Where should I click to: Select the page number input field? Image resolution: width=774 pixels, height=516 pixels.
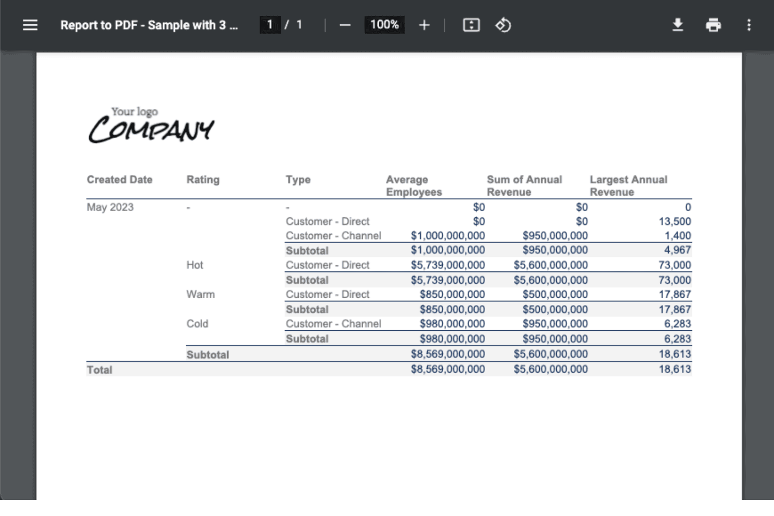pyautogui.click(x=270, y=25)
